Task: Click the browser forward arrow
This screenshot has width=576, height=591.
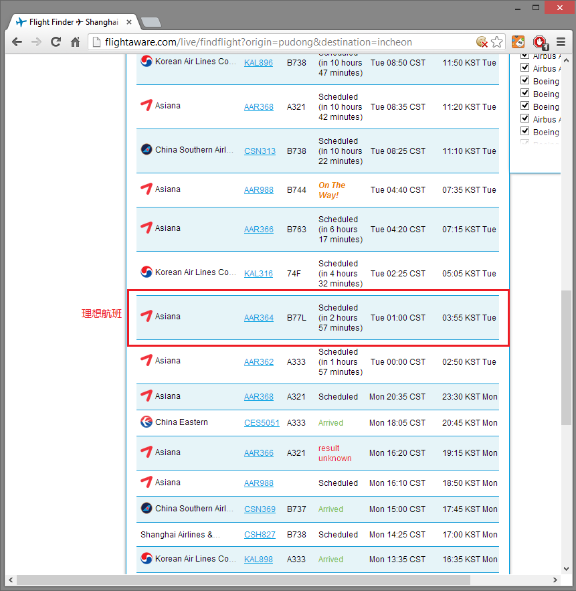Action: coord(37,42)
